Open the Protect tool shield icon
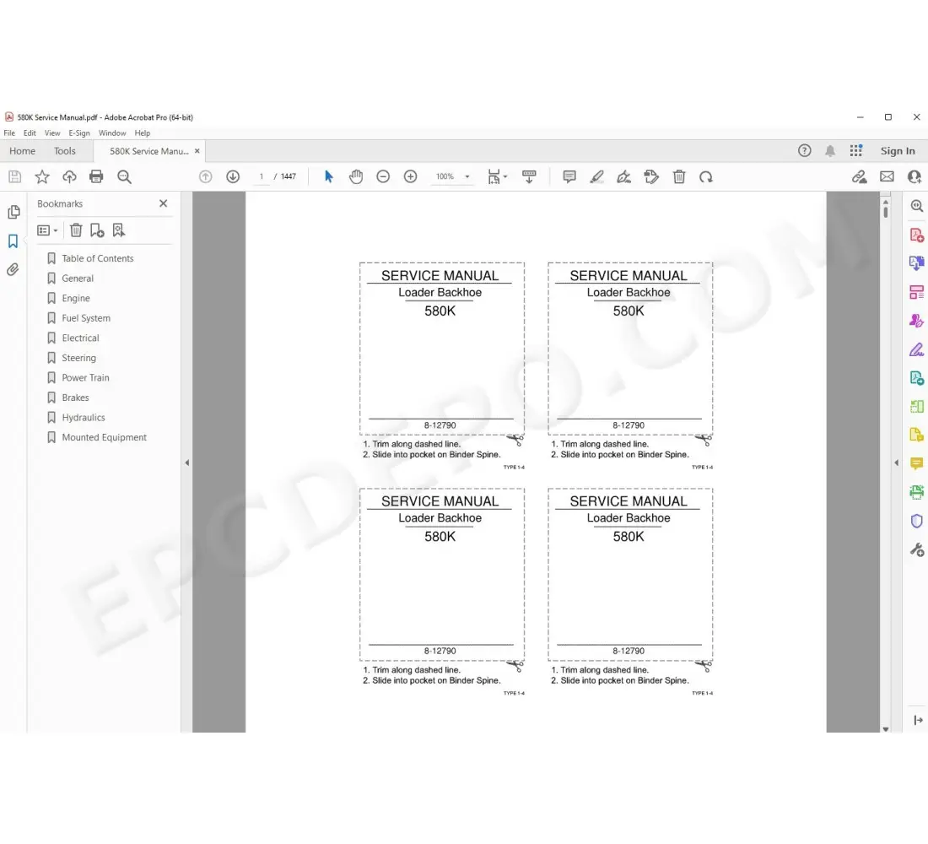Image resolution: width=928 pixels, height=844 pixels. click(916, 521)
